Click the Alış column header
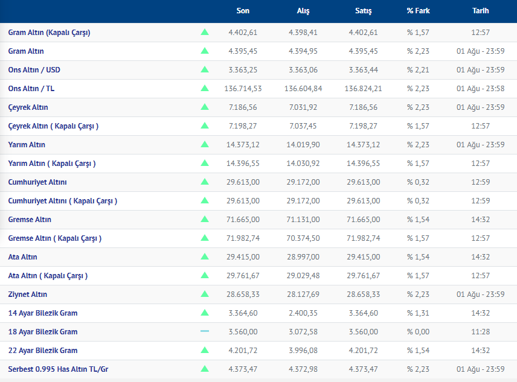Image resolution: width=517 pixels, height=382 pixels. [x=303, y=11]
